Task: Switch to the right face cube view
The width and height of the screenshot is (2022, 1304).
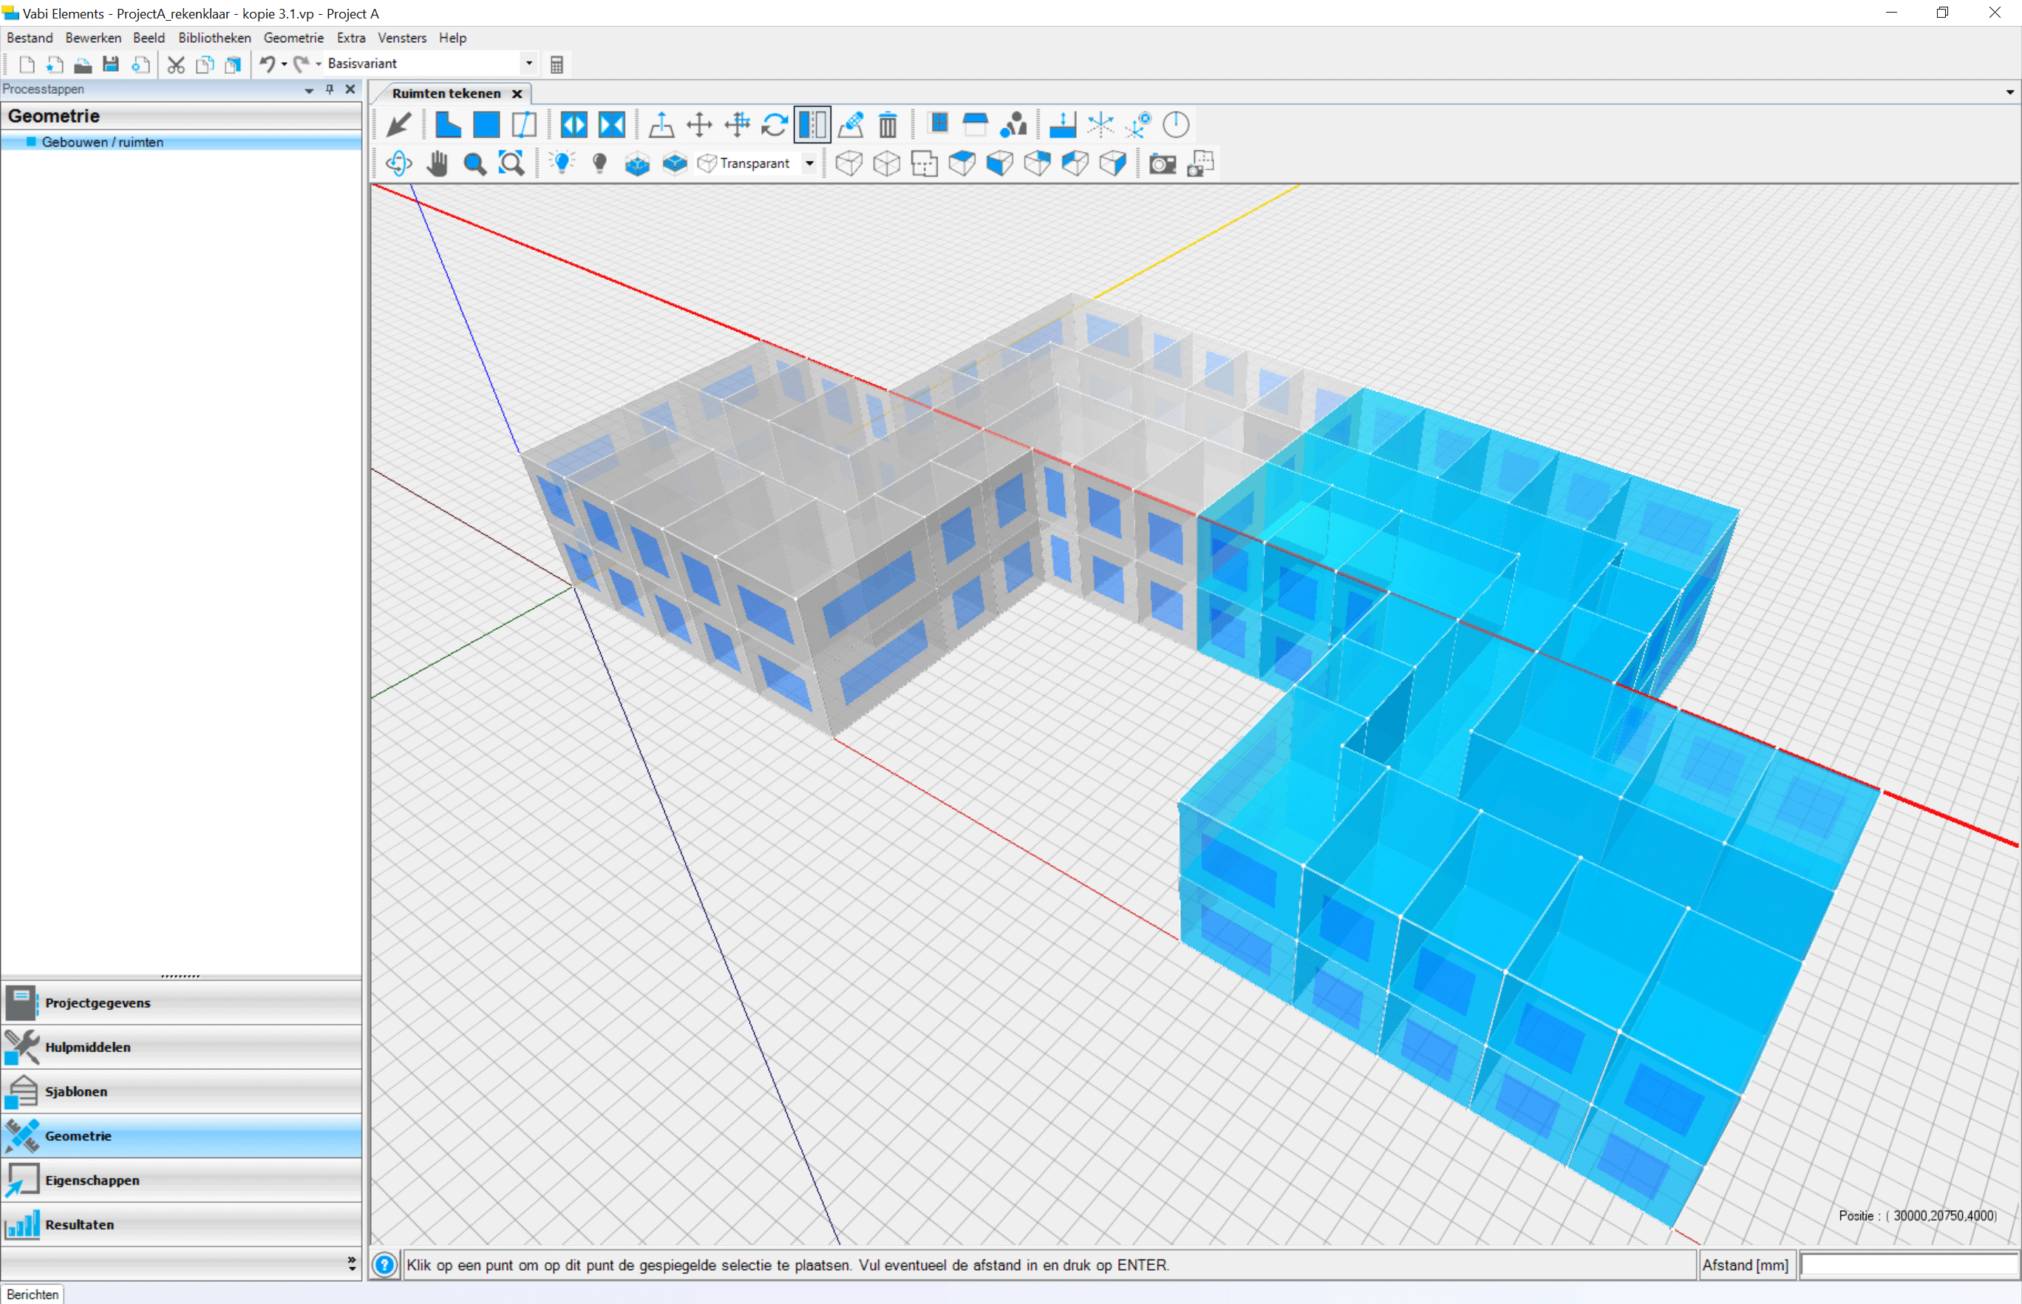Action: coord(1113,163)
